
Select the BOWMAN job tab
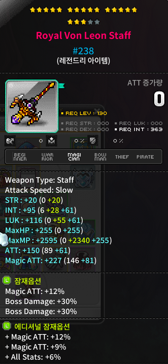click(x=100, y=157)
